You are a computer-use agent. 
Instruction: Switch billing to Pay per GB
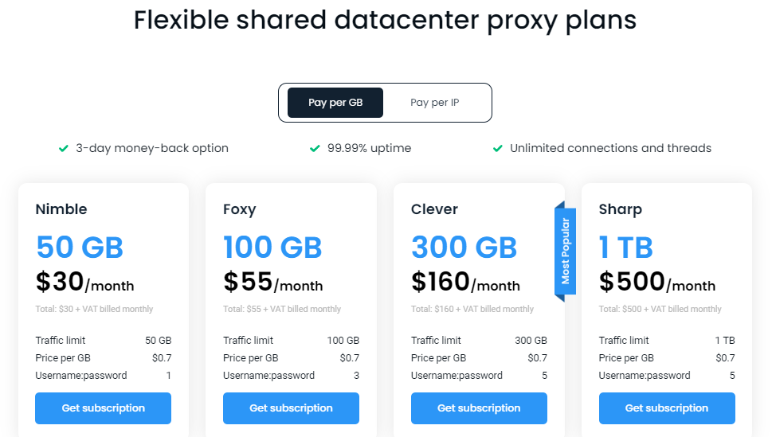click(x=335, y=103)
